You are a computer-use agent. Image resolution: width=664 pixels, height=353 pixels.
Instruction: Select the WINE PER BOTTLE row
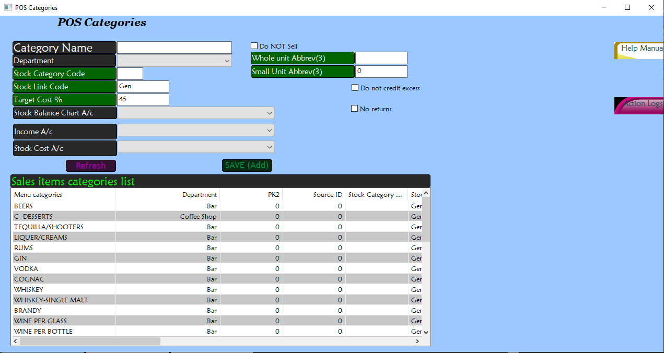(216, 332)
